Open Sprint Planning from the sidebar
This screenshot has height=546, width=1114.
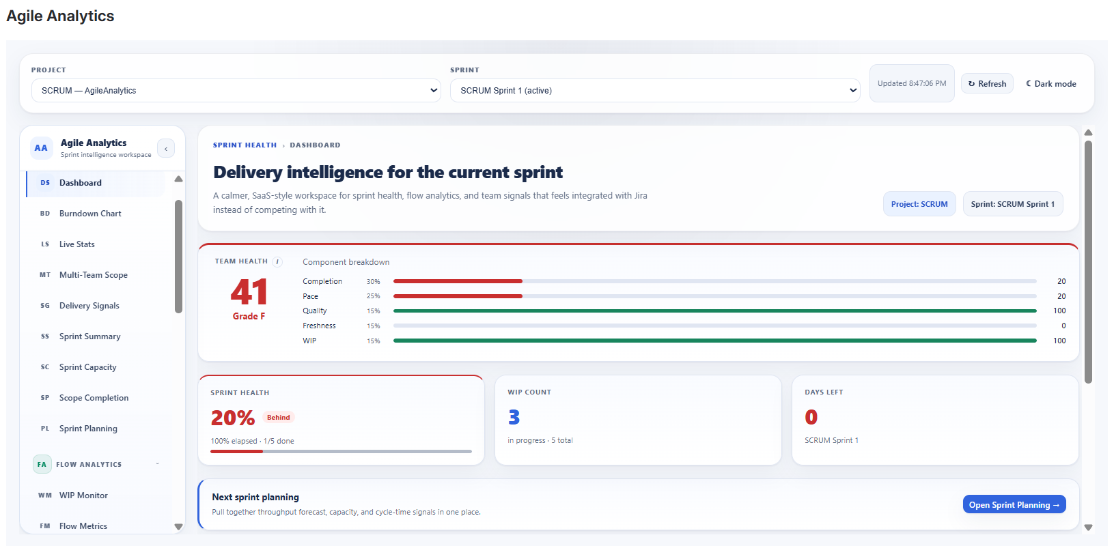point(96,429)
